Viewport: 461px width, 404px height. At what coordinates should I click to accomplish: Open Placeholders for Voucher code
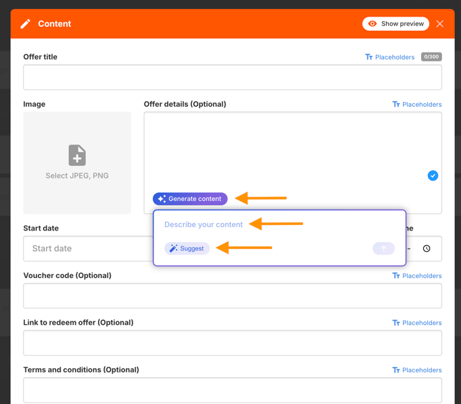tap(417, 276)
